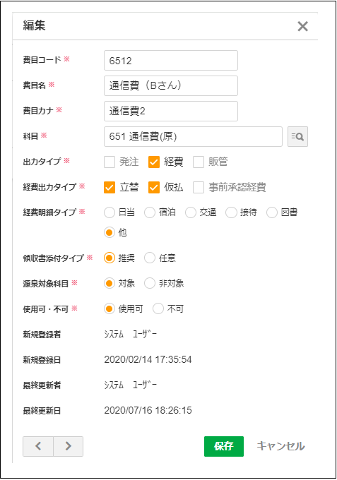Uncheck the 経費 output type checkbox

[x=154, y=162]
